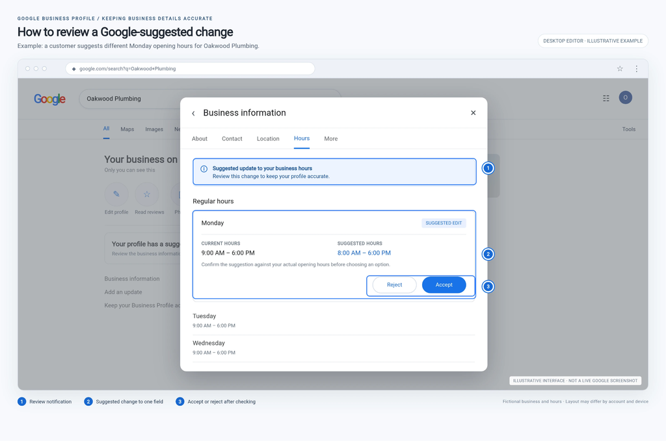Viewport: 666px width, 441px height.
Task: Open the Tuesday hours row
Action: [334, 321]
